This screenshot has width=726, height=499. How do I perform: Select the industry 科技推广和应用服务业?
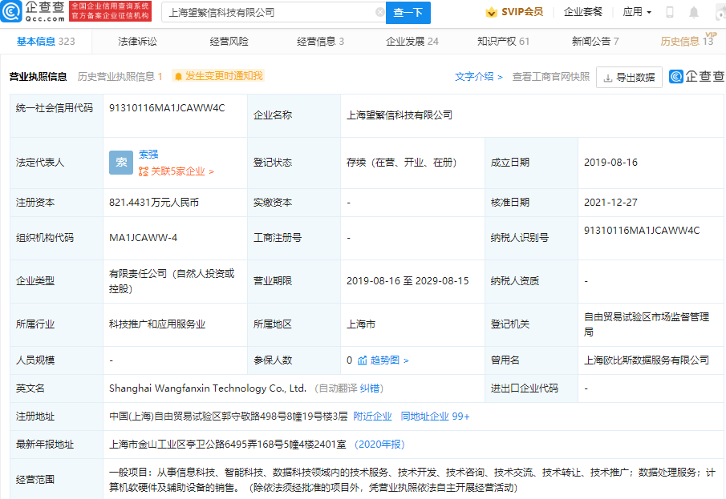[x=157, y=324]
